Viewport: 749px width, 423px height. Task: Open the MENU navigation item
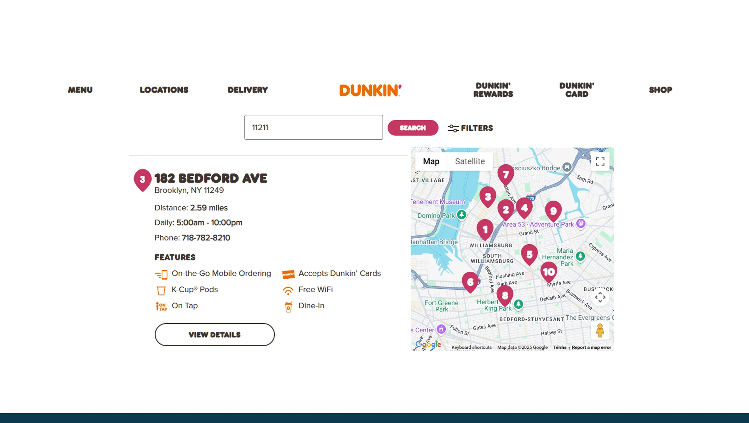point(80,90)
